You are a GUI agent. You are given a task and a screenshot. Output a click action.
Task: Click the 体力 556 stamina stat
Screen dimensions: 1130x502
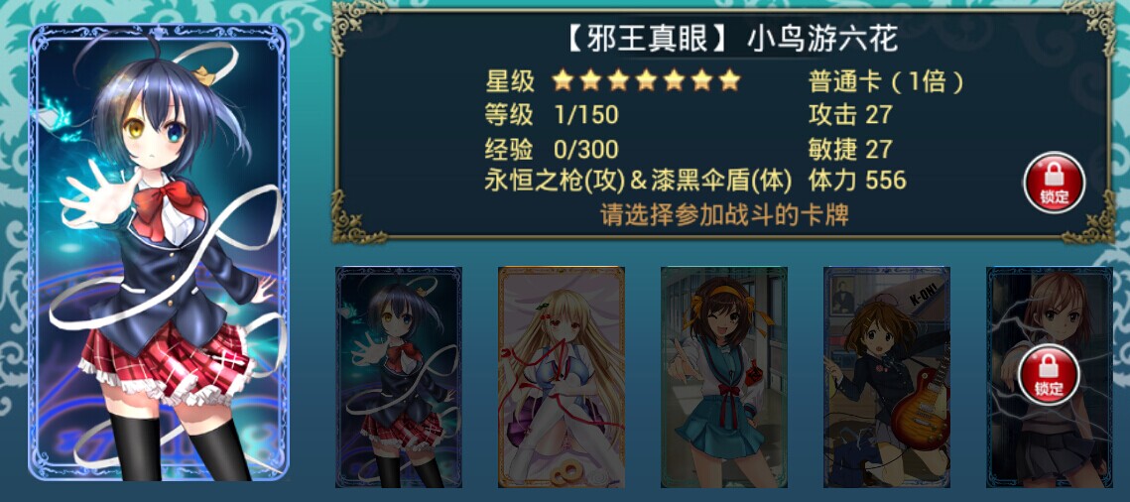point(857,180)
